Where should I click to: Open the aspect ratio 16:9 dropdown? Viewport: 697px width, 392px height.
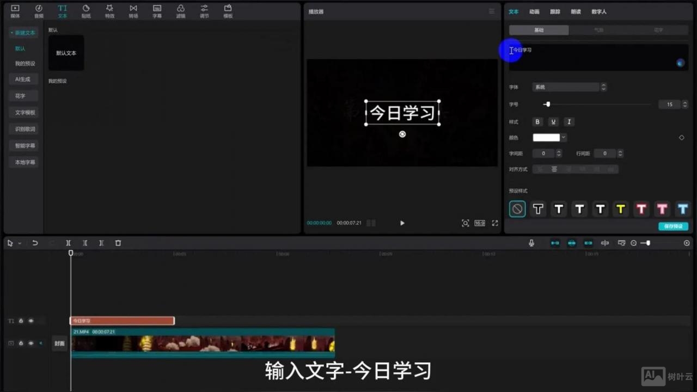click(x=479, y=223)
